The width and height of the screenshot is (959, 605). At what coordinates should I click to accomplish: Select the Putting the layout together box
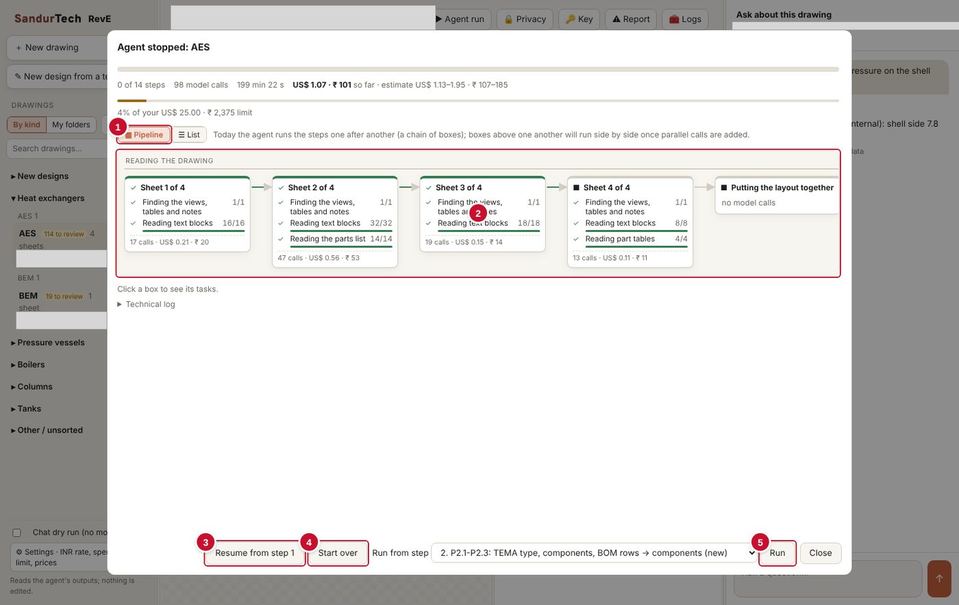(x=777, y=195)
